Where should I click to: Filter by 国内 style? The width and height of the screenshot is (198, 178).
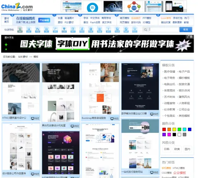pos(187,149)
